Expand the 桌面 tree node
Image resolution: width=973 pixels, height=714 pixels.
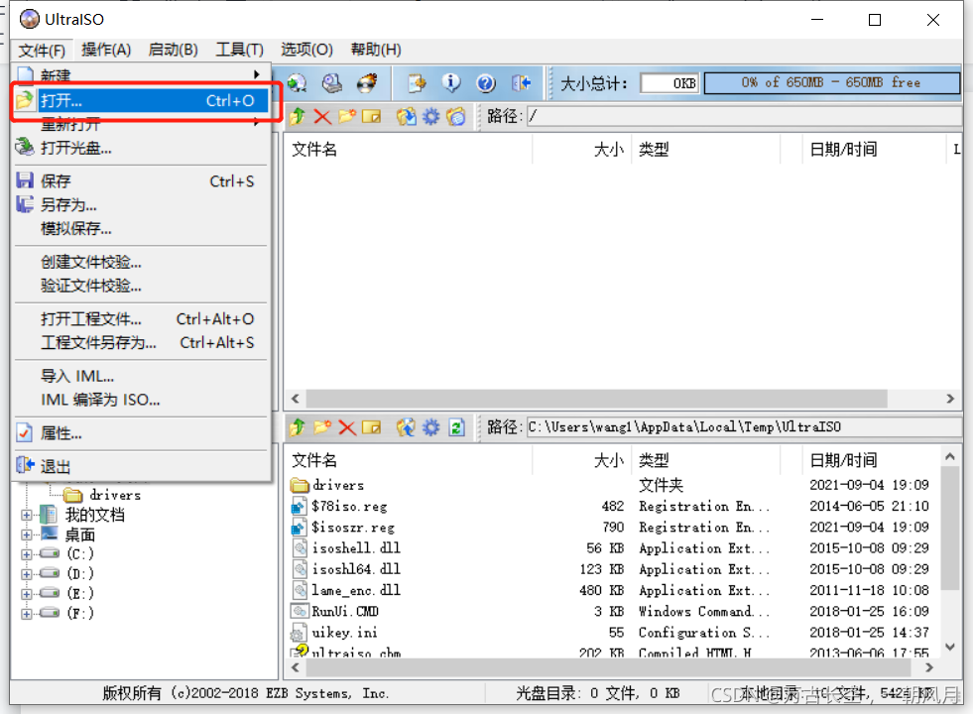tap(26, 535)
